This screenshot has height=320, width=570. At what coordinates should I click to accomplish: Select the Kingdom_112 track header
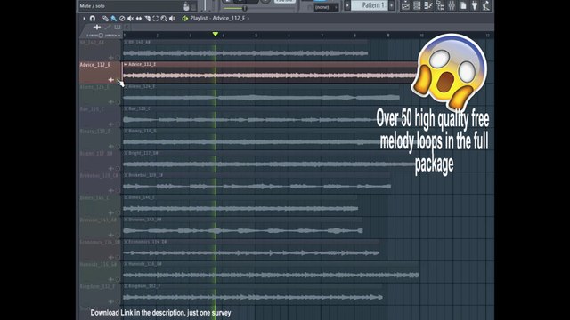tap(100, 294)
